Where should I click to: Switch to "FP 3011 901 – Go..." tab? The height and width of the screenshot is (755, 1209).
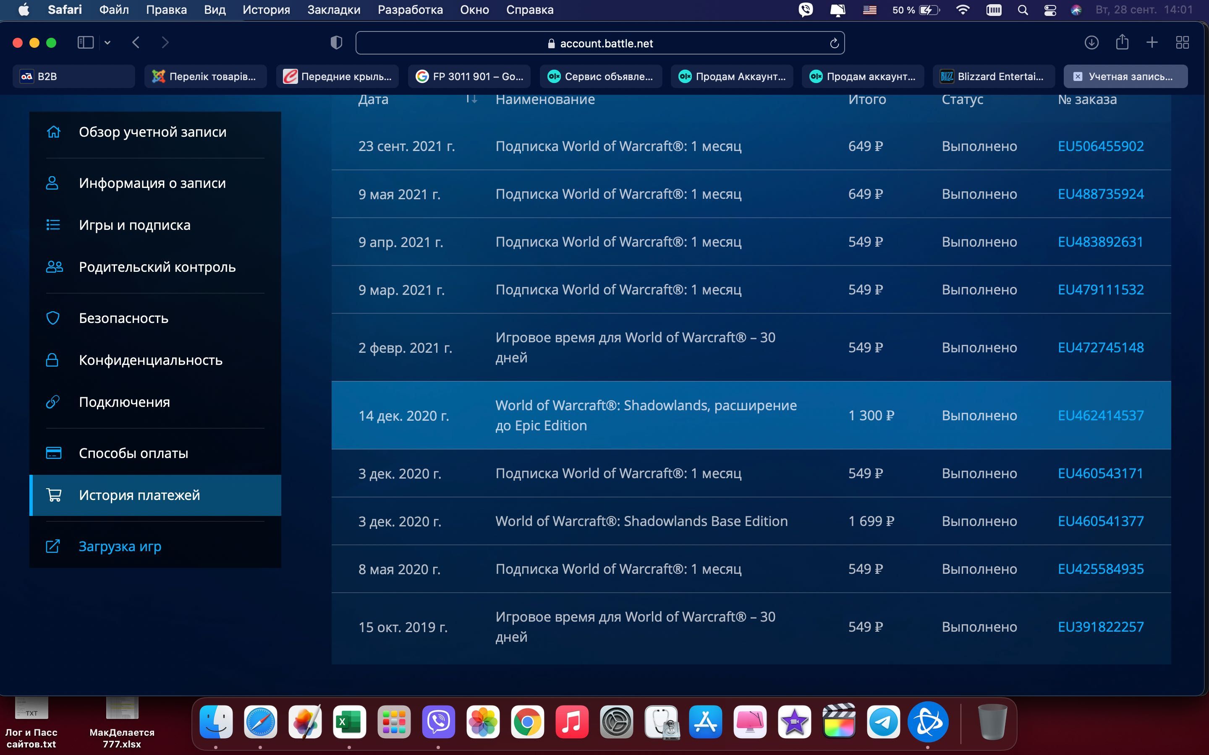[x=469, y=76]
